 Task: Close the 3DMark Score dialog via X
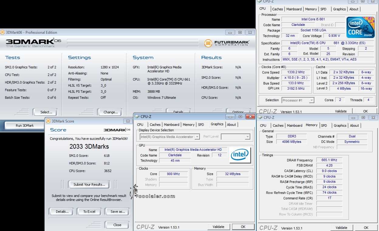128,121
